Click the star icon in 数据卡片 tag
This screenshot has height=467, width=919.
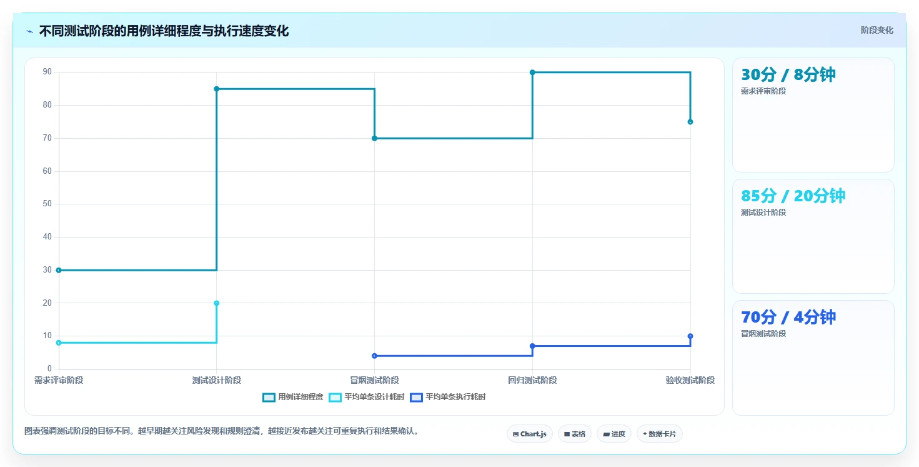645,433
